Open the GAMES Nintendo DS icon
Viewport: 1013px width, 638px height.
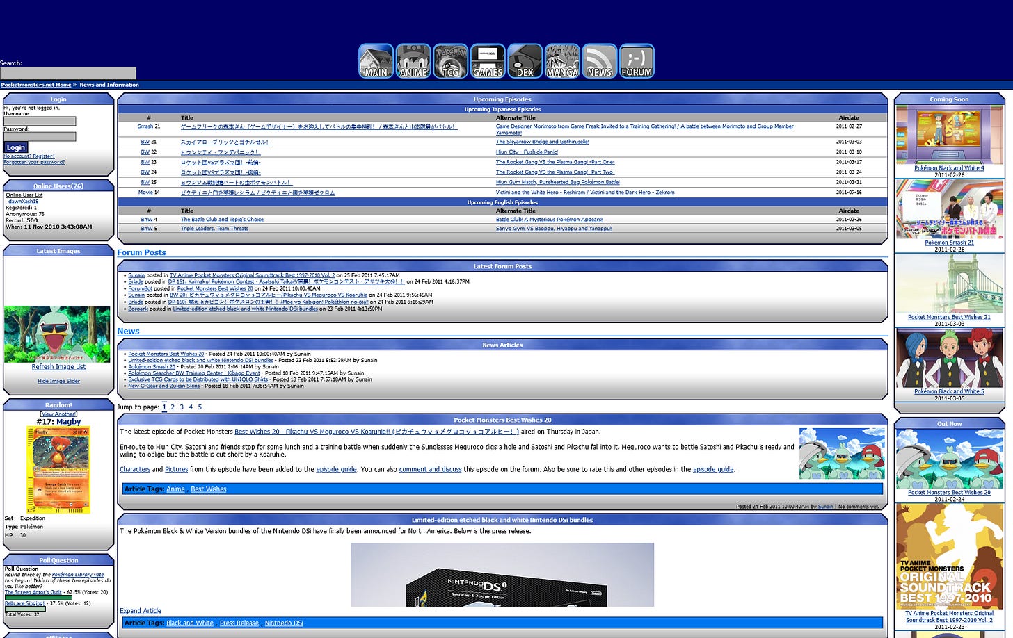[x=488, y=61]
